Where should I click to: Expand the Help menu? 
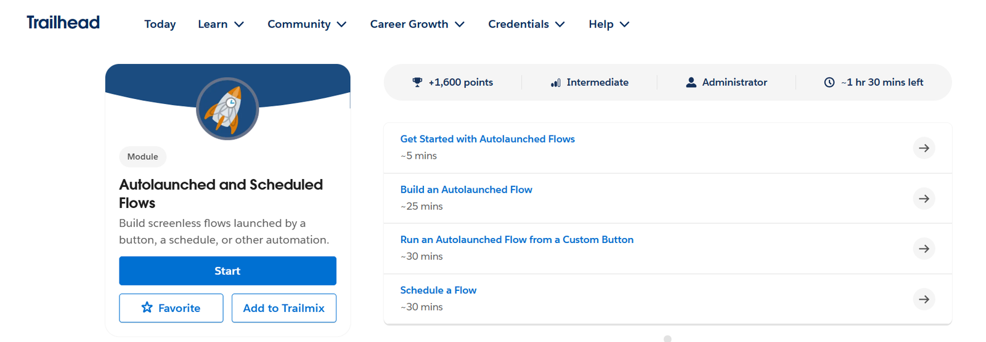coord(609,24)
